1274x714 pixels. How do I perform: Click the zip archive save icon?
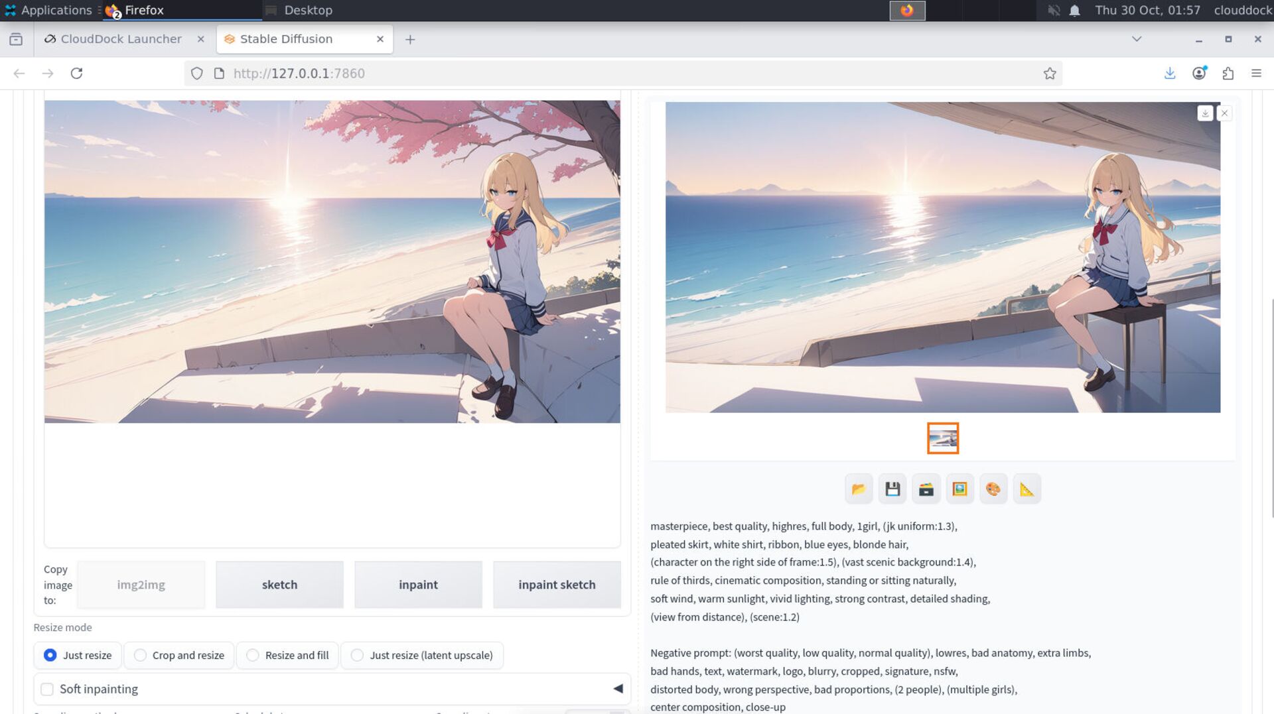(926, 489)
